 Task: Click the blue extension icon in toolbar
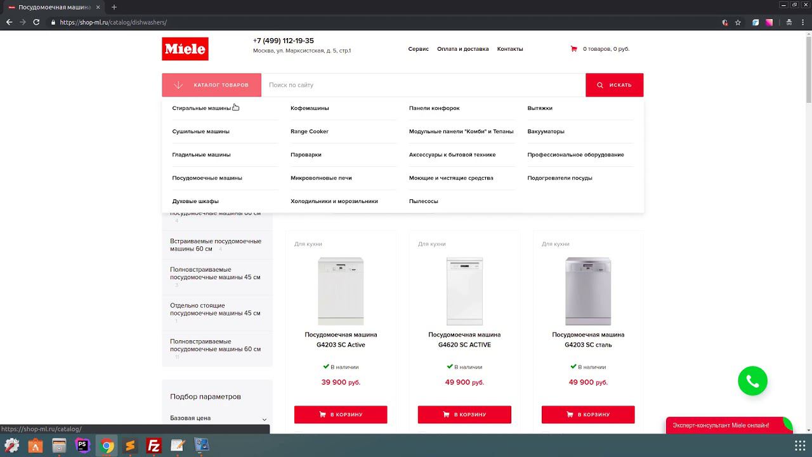tap(756, 22)
